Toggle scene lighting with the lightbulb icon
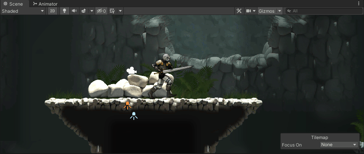The height and width of the screenshot is (154, 364). pyautogui.click(x=65, y=11)
